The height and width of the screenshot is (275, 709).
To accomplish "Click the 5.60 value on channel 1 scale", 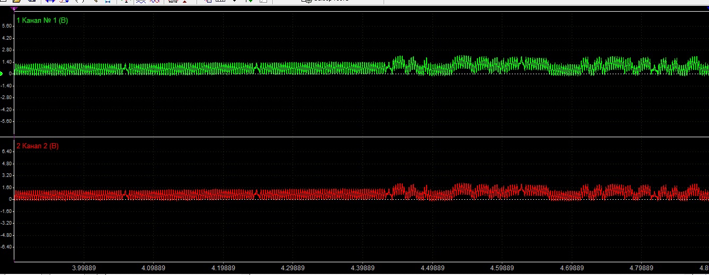I will click(7, 26).
